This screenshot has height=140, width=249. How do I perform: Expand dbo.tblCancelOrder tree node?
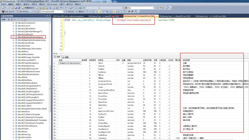point(13,43)
